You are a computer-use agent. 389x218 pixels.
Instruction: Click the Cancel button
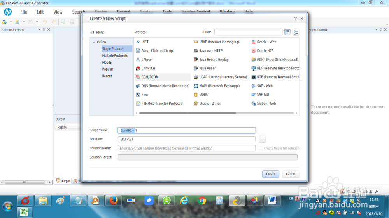(x=291, y=174)
